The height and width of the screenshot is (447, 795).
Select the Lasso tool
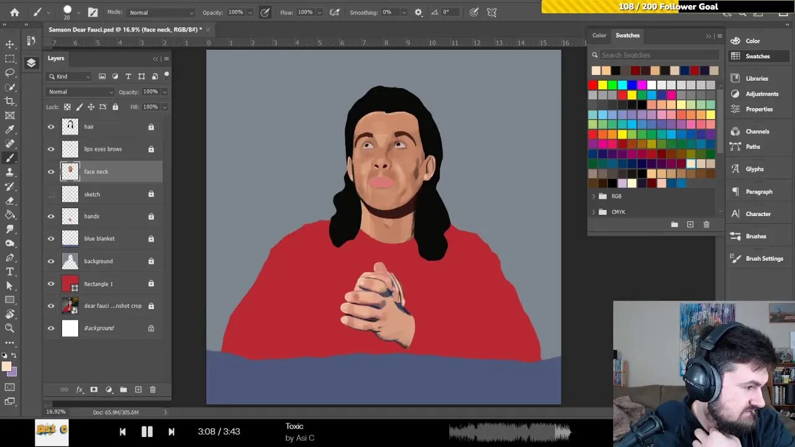(x=10, y=73)
